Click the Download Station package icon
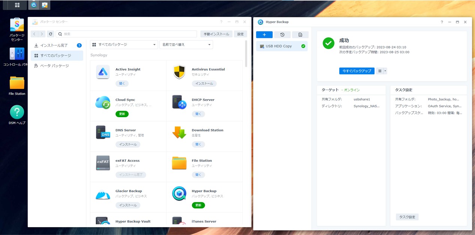Viewport: 475px width, 235px height. point(179,133)
